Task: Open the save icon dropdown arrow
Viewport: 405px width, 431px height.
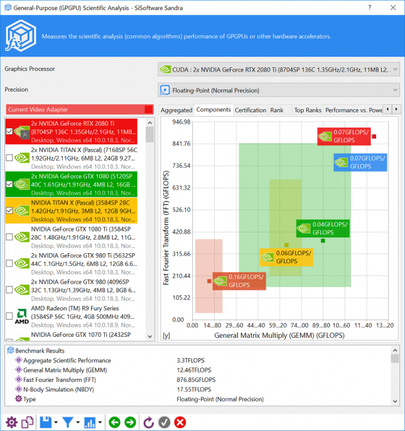Action: (56, 422)
